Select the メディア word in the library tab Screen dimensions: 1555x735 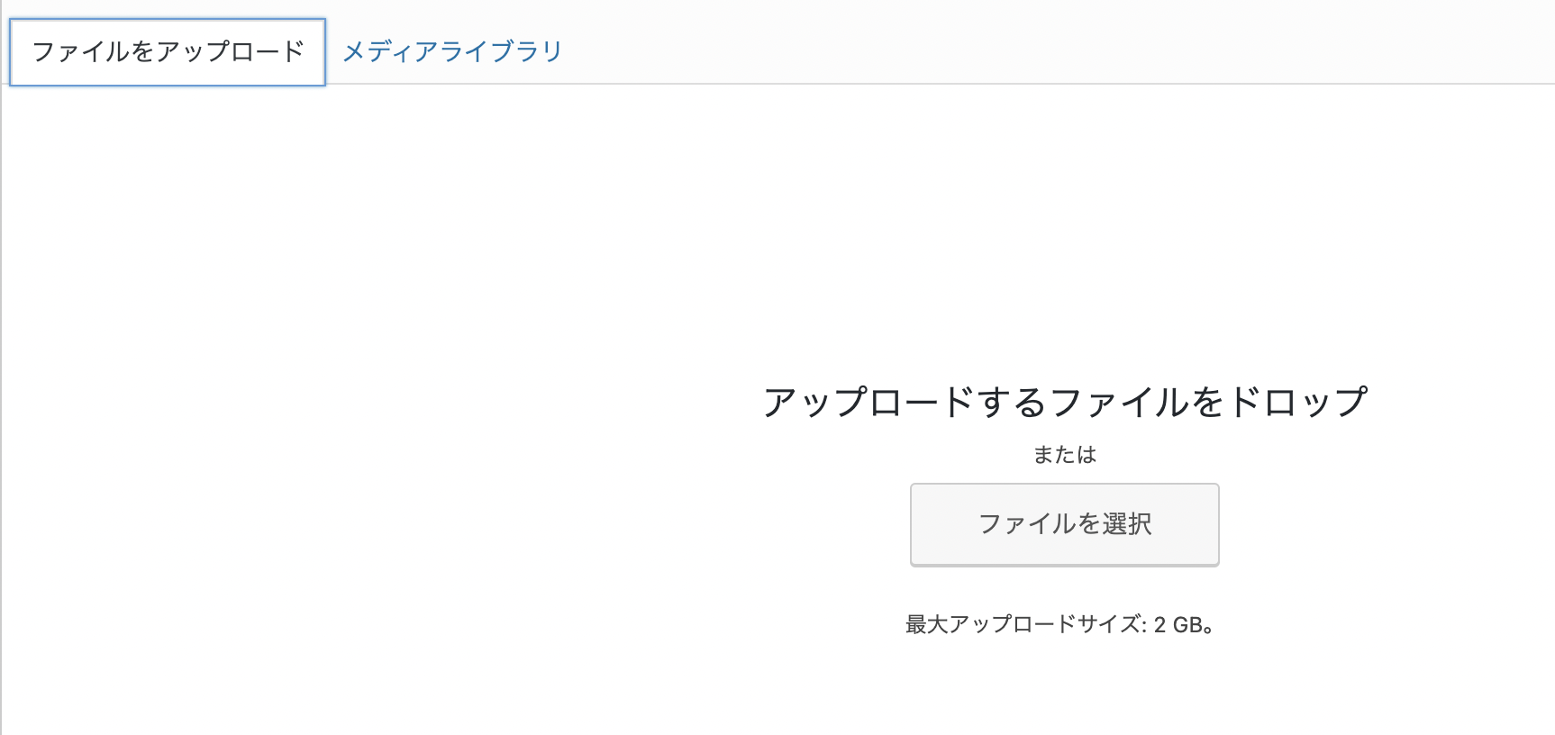pyautogui.click(x=390, y=52)
